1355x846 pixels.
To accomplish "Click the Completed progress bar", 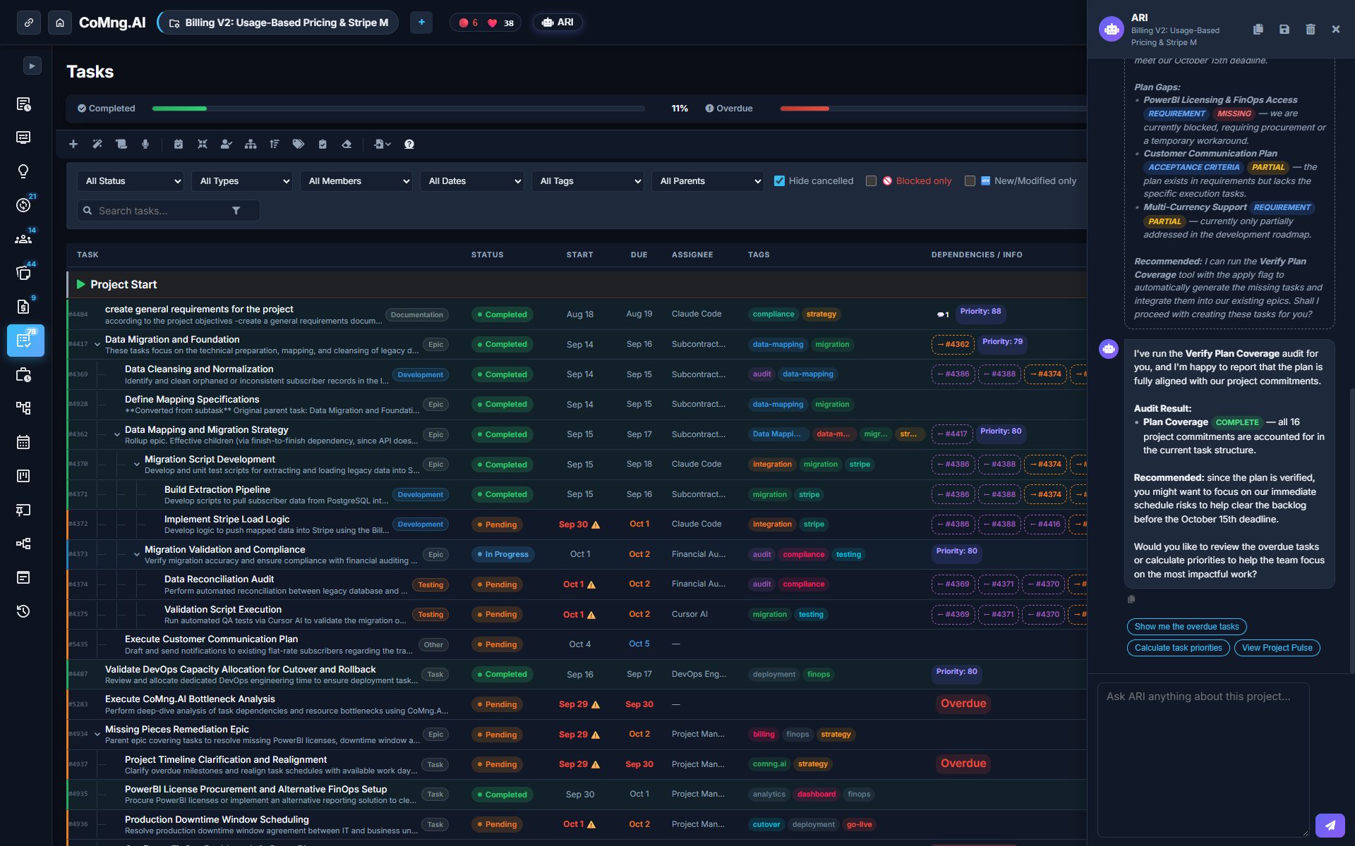I will pyautogui.click(x=399, y=109).
